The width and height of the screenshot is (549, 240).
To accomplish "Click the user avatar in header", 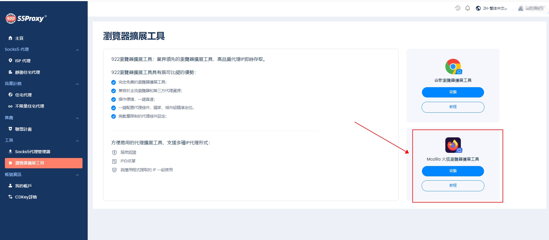I will coord(521,8).
